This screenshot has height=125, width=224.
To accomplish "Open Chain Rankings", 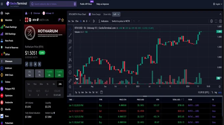I will 11,27.
